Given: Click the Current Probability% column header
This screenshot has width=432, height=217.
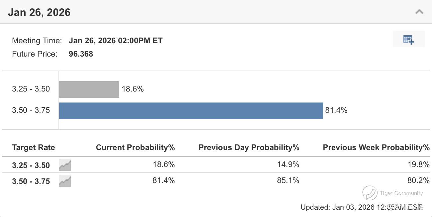Looking at the screenshot, I should click(x=135, y=147).
